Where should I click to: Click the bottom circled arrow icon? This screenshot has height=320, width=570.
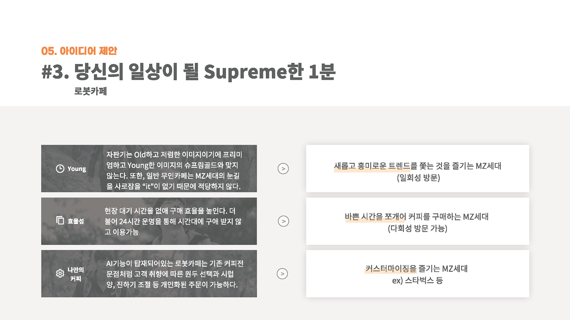[282, 274]
